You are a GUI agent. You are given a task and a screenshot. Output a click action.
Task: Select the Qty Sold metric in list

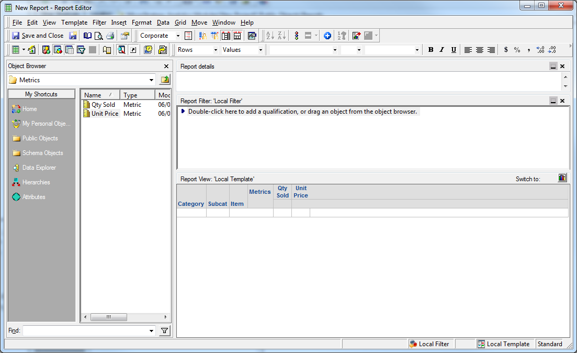point(103,105)
